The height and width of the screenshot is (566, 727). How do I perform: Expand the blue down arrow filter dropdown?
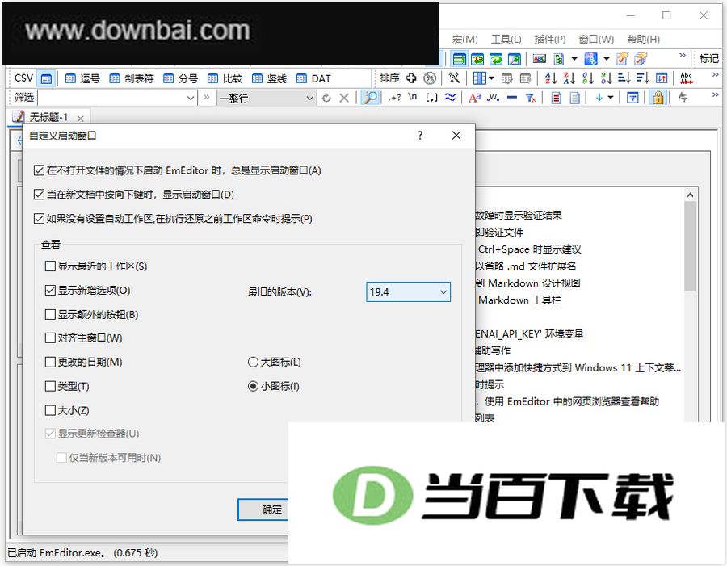click(x=611, y=98)
